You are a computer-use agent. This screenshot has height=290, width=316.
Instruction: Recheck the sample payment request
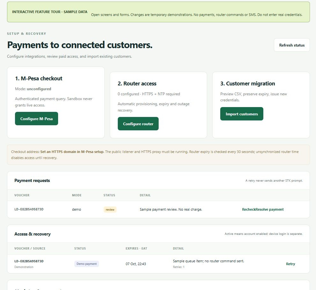pos(249,209)
